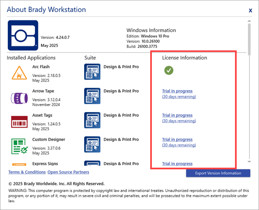This screenshot has width=259, height=210.
Task: Click Design & Print Pro icon for Arc Flash
Action: 92,72
